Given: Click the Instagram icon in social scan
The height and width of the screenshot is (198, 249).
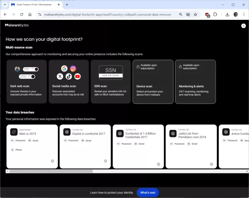Looking at the screenshot, I should [x=73, y=69].
